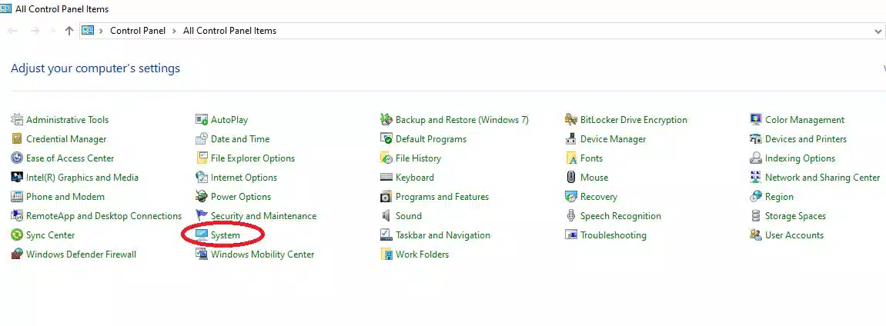Select All Control Panel Items breadcrumb
The width and height of the screenshot is (886, 326).
coord(229,31)
